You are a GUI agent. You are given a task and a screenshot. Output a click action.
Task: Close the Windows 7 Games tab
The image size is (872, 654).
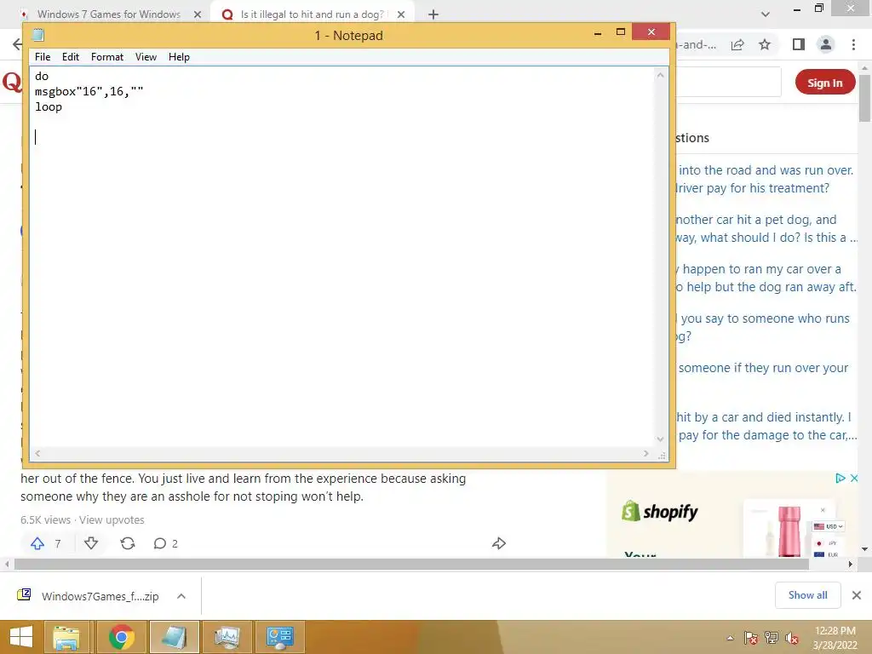click(198, 14)
